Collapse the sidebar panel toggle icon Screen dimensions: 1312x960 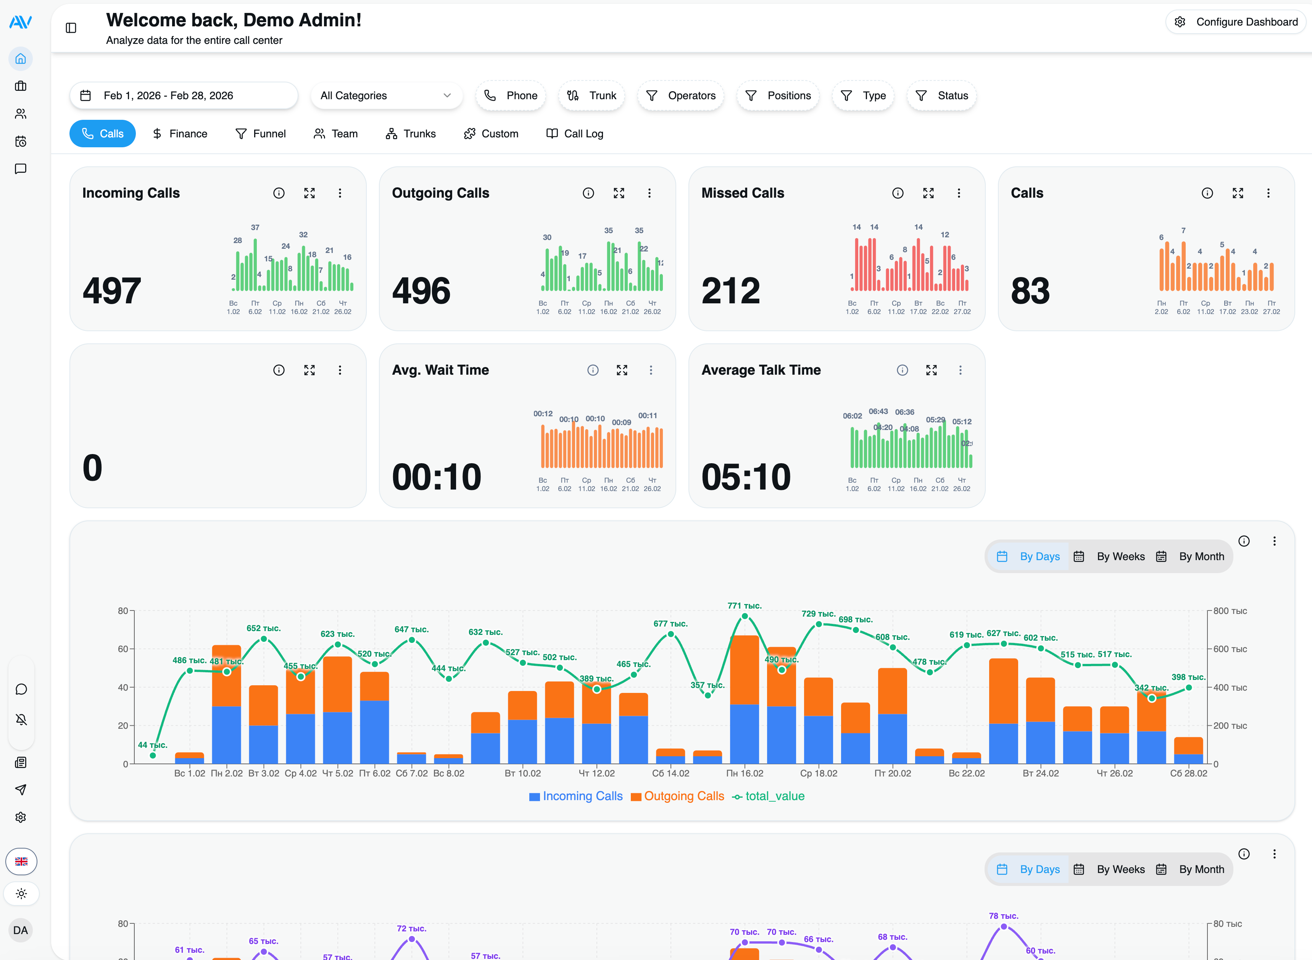pos(71,28)
